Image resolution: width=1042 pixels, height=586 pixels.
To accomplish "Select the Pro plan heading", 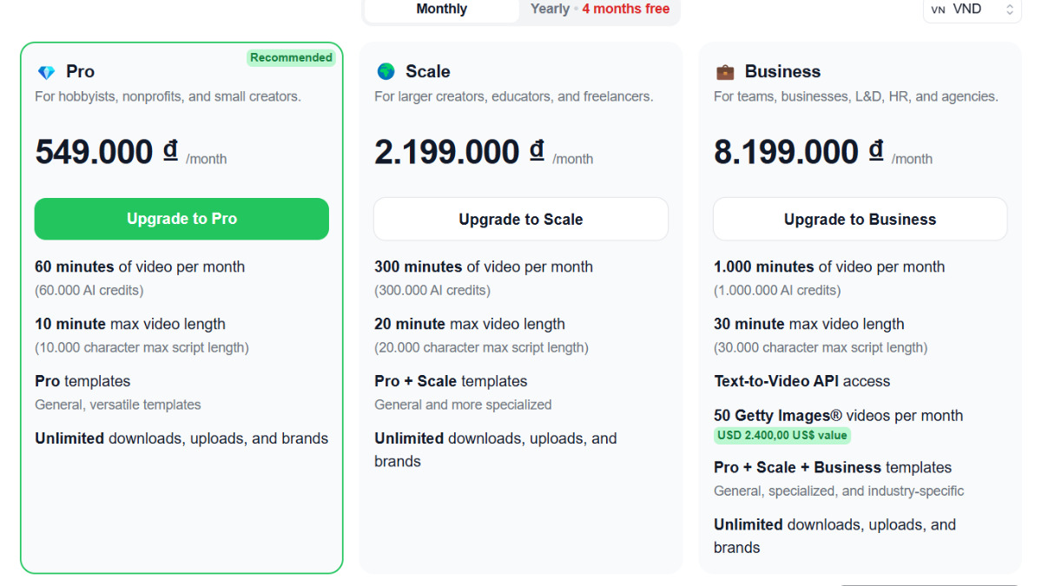I will 80,71.
